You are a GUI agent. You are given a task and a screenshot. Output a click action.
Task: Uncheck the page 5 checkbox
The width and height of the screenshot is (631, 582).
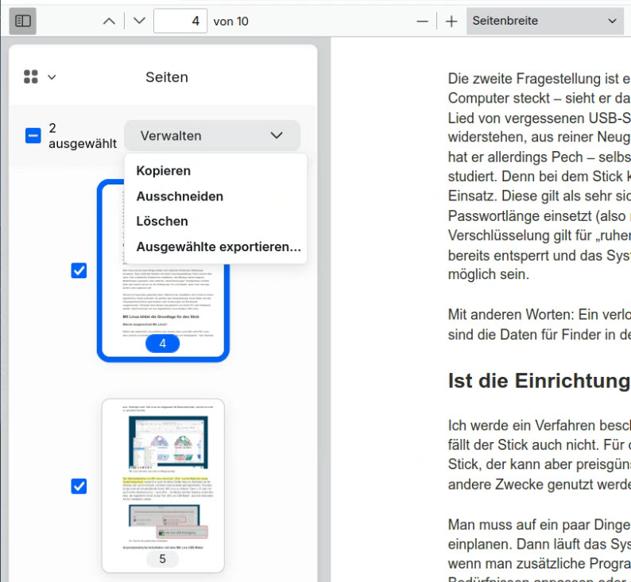(x=79, y=486)
